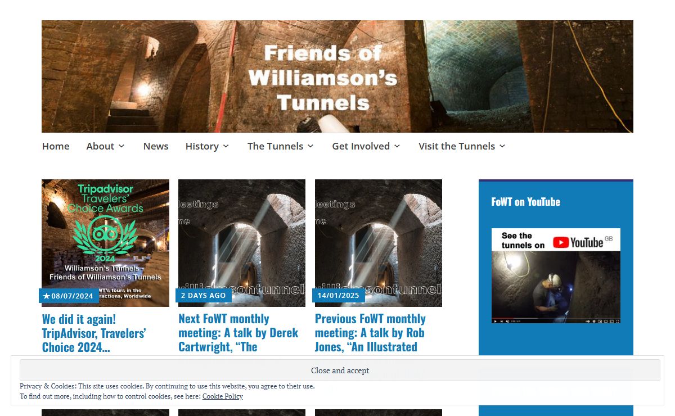The height and width of the screenshot is (416, 675).
Task: Click Close and accept cookie button
Action: (x=340, y=370)
